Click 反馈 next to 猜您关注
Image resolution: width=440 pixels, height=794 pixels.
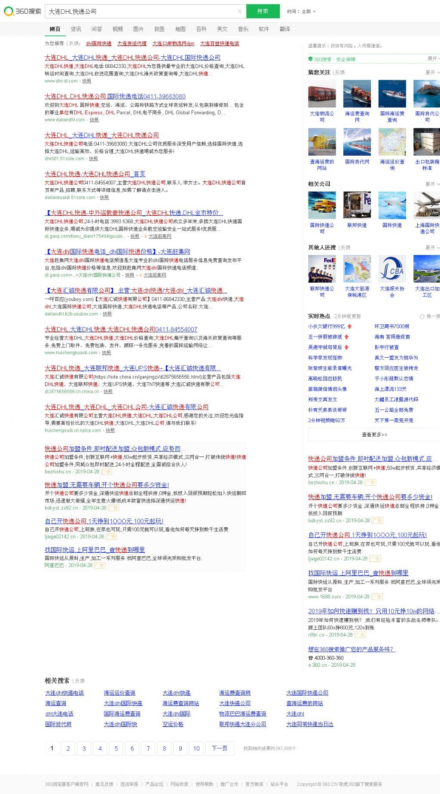click(x=339, y=72)
